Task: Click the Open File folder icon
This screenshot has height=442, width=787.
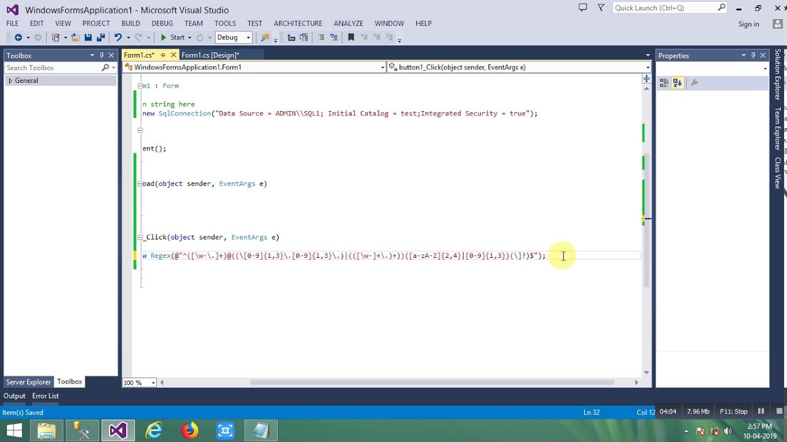Action: tap(74, 37)
